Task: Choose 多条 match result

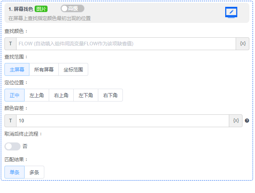Action: click(x=34, y=172)
